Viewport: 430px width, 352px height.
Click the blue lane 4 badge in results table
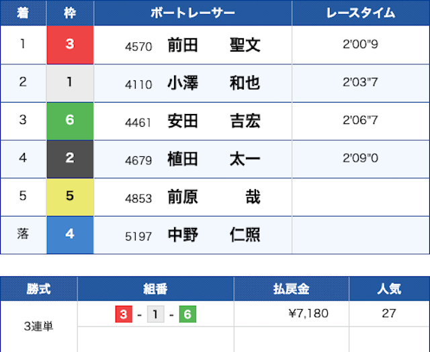click(70, 235)
